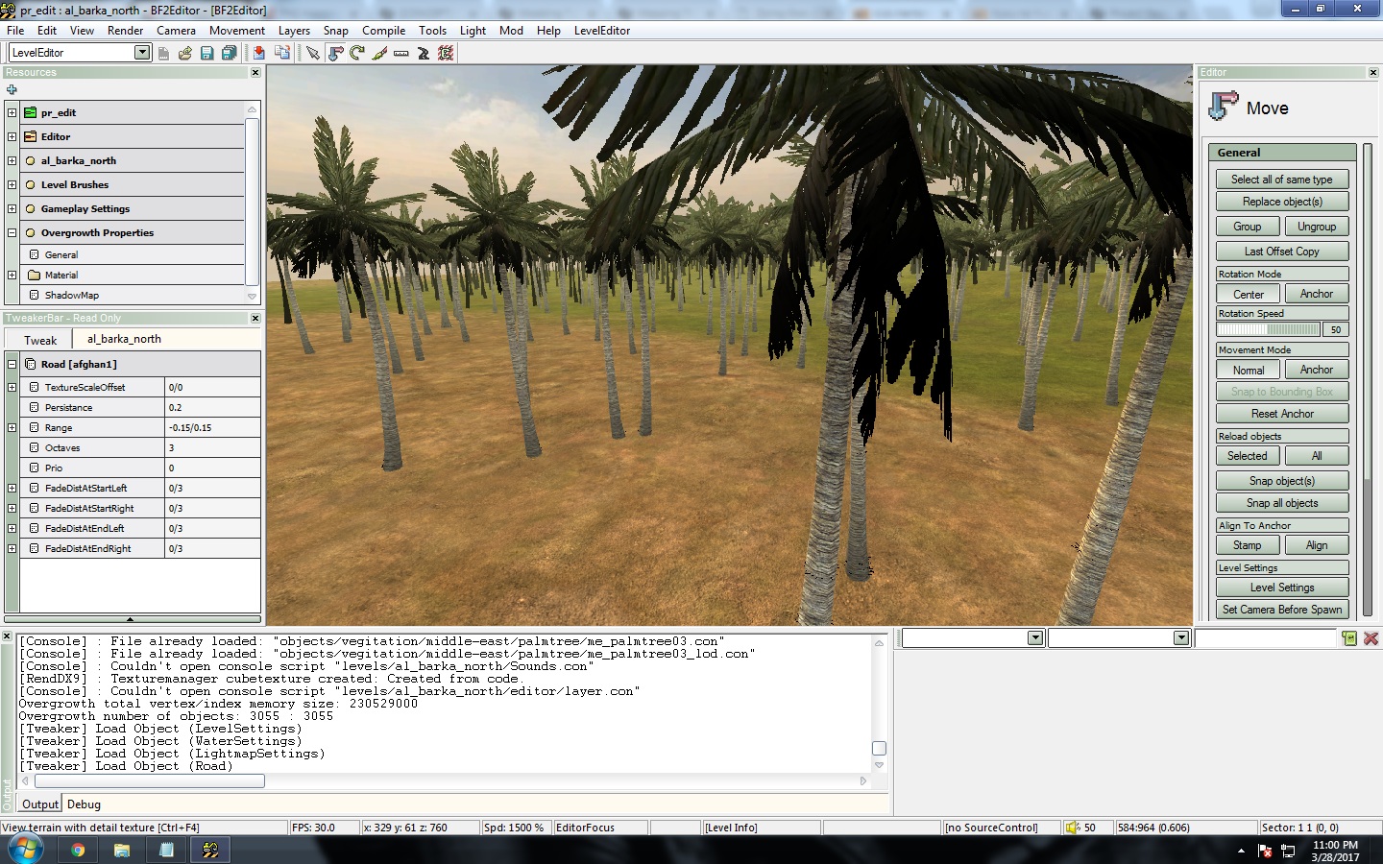This screenshot has height=864, width=1383.
Task: Select the road tool icon
Action: 424,53
